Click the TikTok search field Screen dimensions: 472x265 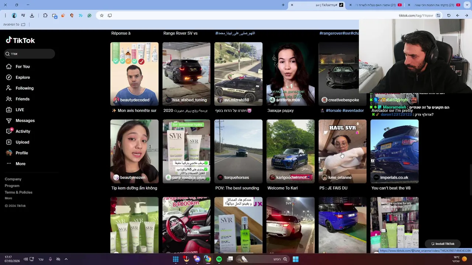tap(29, 54)
